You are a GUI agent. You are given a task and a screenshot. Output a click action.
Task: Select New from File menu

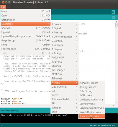[x=26, y=11]
